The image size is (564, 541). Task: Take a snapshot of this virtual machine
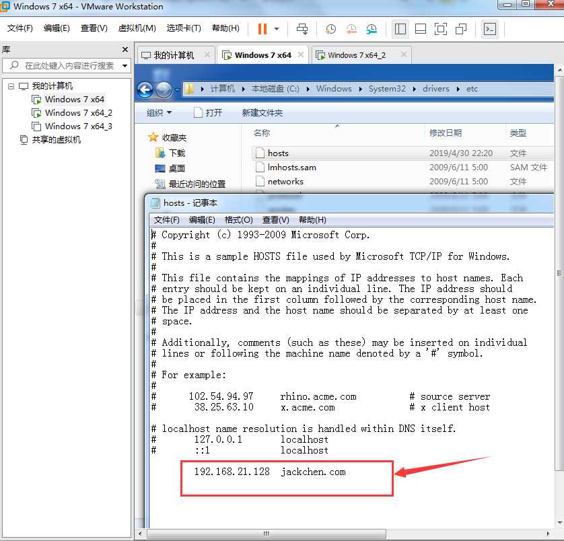(330, 29)
